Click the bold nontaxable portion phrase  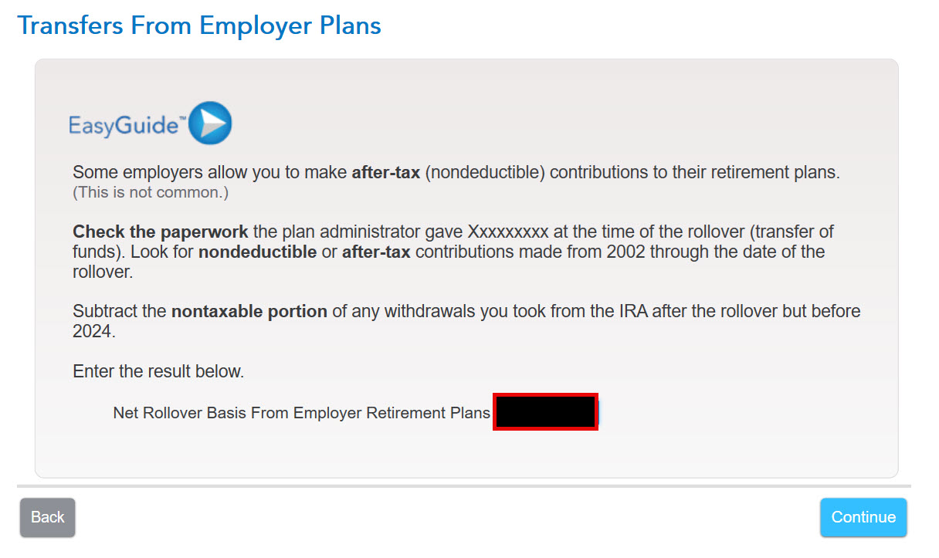(249, 312)
